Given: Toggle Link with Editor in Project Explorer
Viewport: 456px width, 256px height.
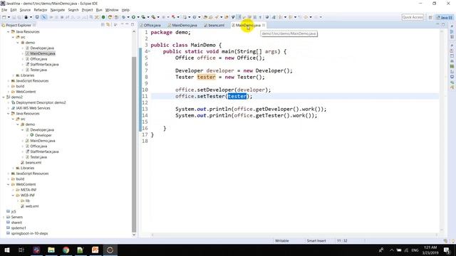Looking at the screenshot, I should 108,25.
